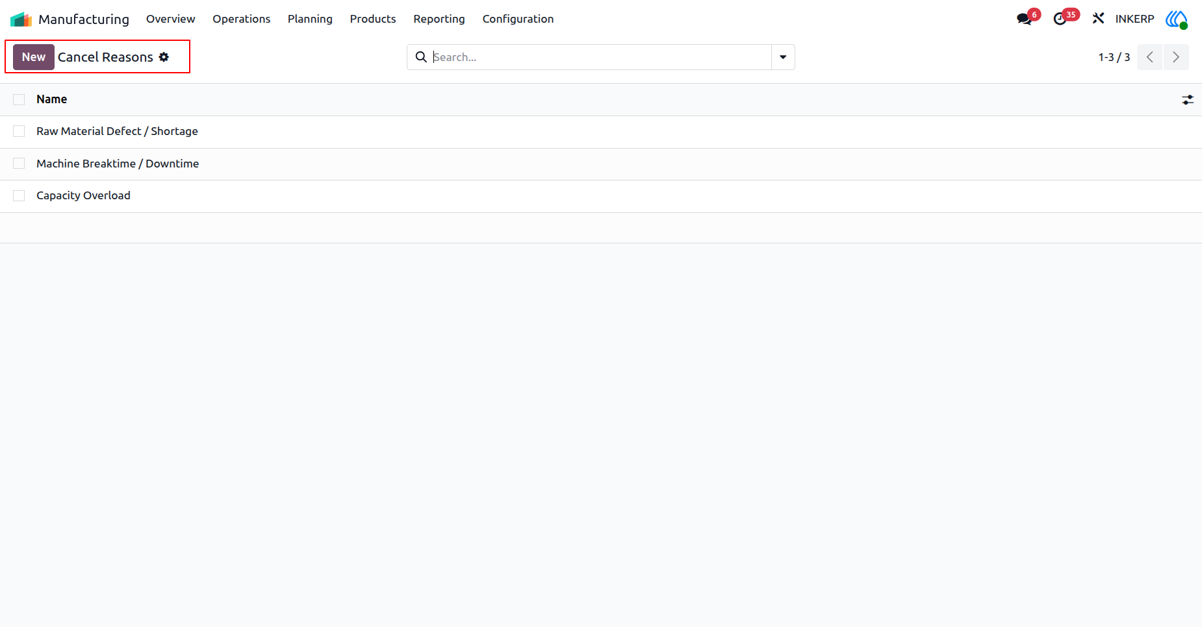Check the Machine Breaktime / Downtime row
Viewport: 1202px width, 627px height.
(x=19, y=164)
